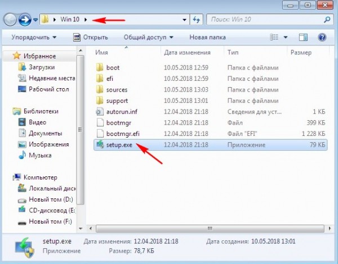The image size is (338, 264).
Task: Click the folder icon in address bar
Action: [45, 19]
